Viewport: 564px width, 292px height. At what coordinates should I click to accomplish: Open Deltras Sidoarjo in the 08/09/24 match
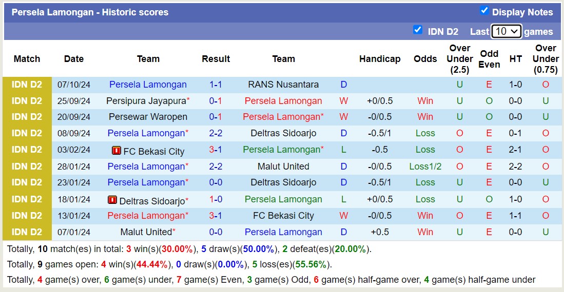(x=283, y=133)
